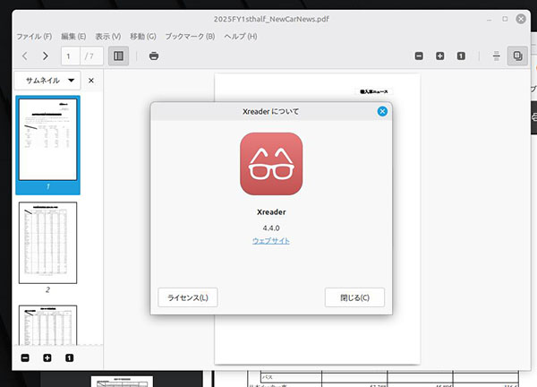
Task: Open the サムネイル sidebar dropdown
Action: point(51,81)
